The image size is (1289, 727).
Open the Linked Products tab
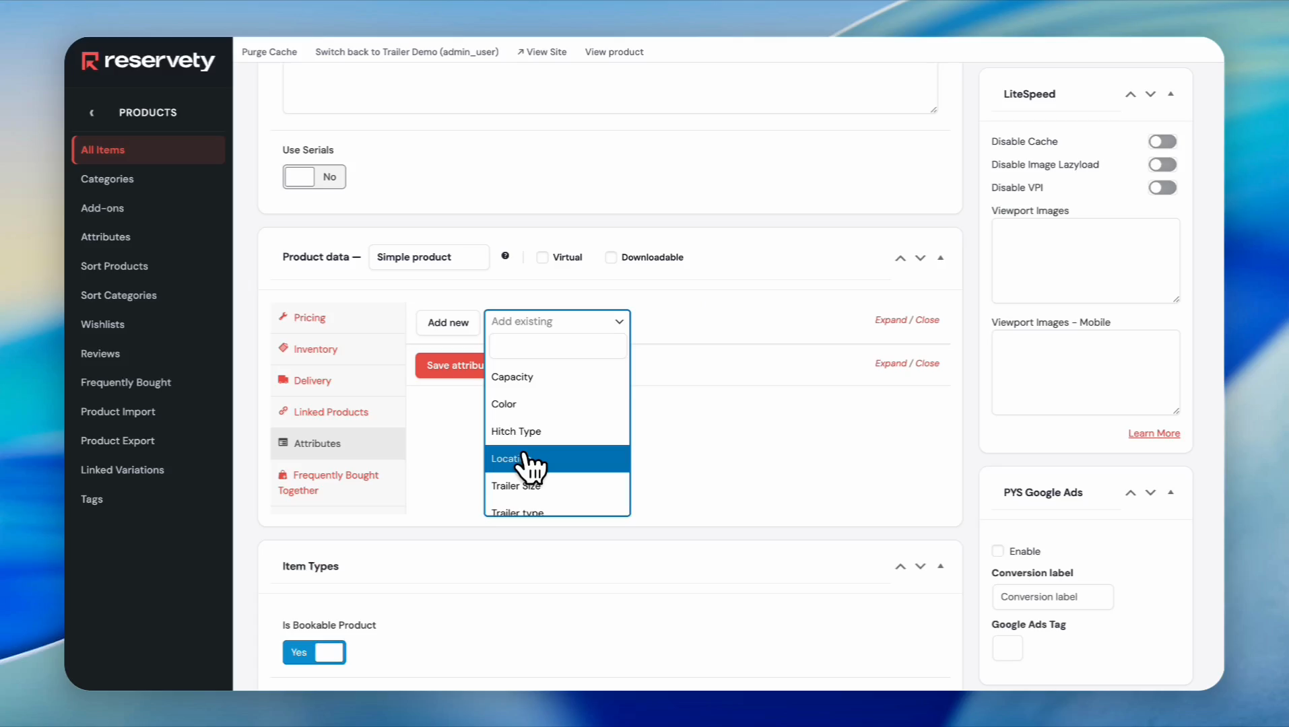338,412
